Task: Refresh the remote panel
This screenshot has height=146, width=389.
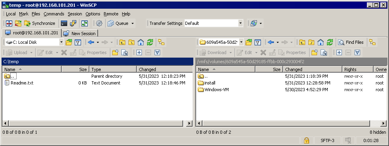Action: click(x=330, y=42)
